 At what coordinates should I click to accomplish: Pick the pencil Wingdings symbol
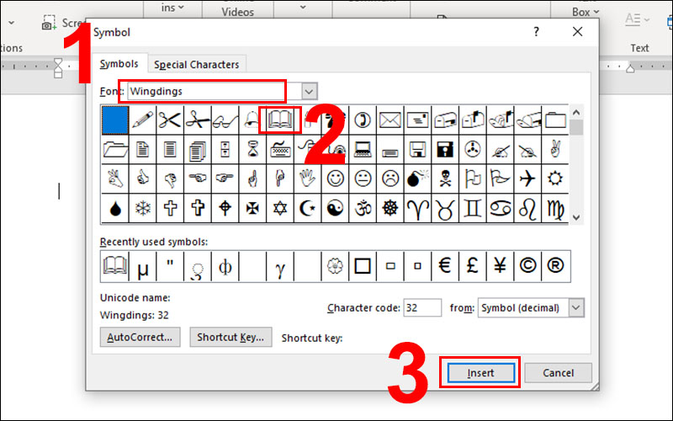click(142, 120)
